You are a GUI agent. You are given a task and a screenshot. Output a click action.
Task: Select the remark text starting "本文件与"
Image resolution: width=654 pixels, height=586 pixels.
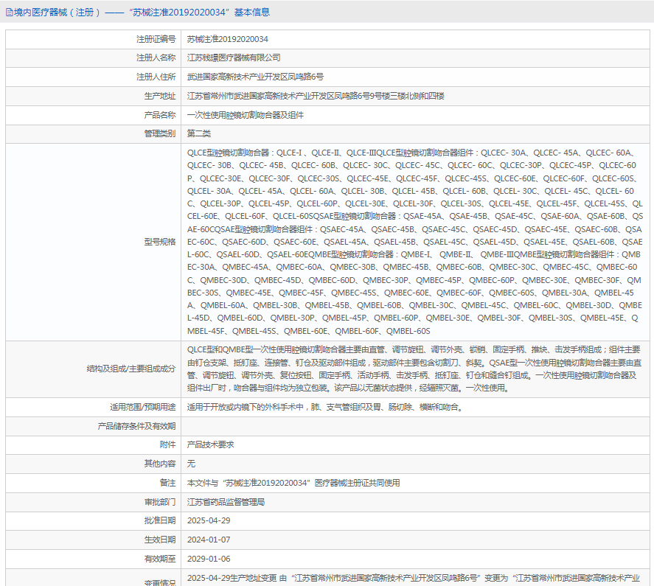pos(293,483)
